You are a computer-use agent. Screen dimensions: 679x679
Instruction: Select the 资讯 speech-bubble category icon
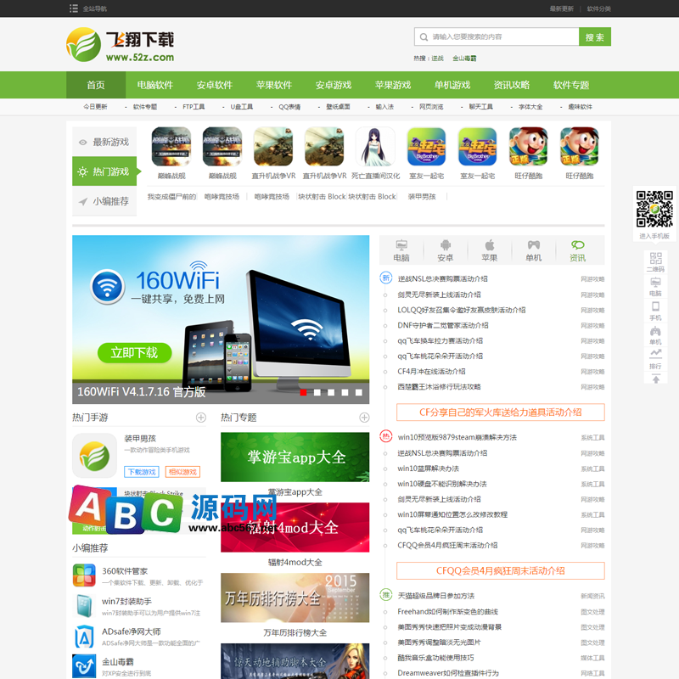pyautogui.click(x=577, y=244)
